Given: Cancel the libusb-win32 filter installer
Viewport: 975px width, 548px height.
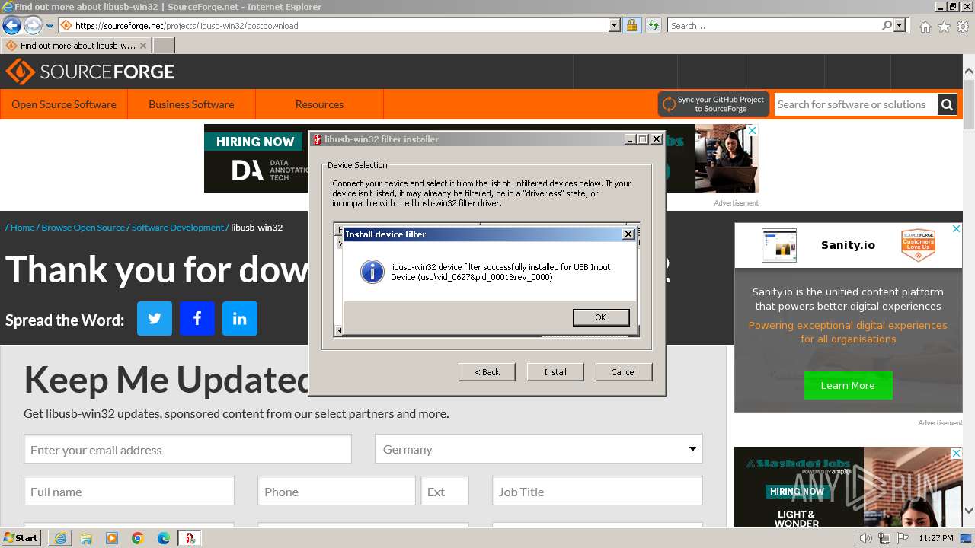Looking at the screenshot, I should click(623, 372).
